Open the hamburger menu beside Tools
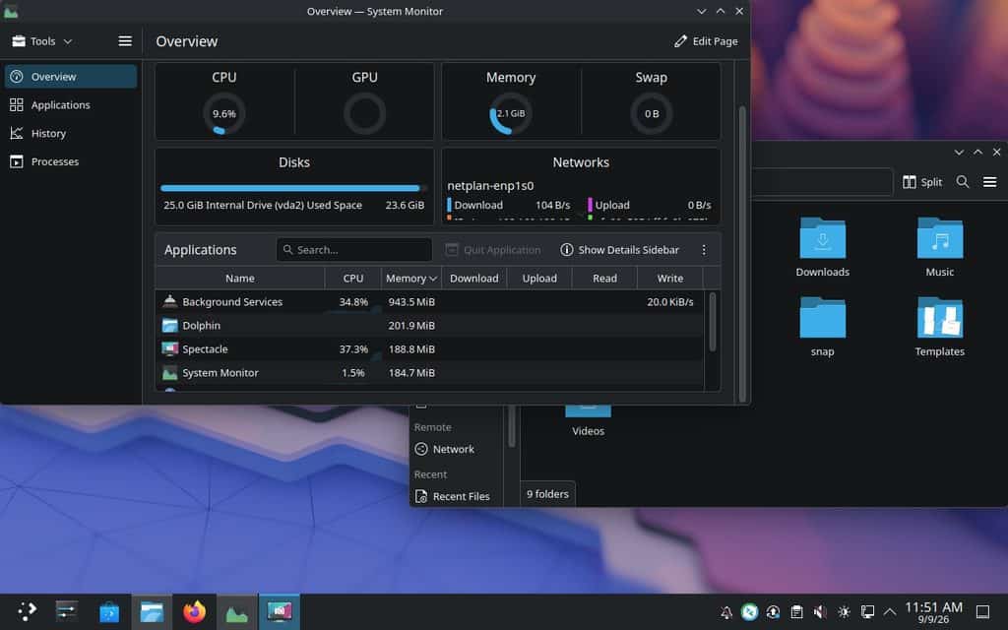The width and height of the screenshot is (1008, 630). pyautogui.click(x=125, y=41)
